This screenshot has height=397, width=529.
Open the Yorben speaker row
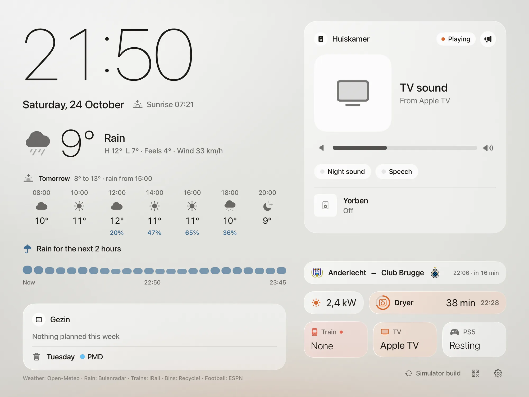point(405,205)
